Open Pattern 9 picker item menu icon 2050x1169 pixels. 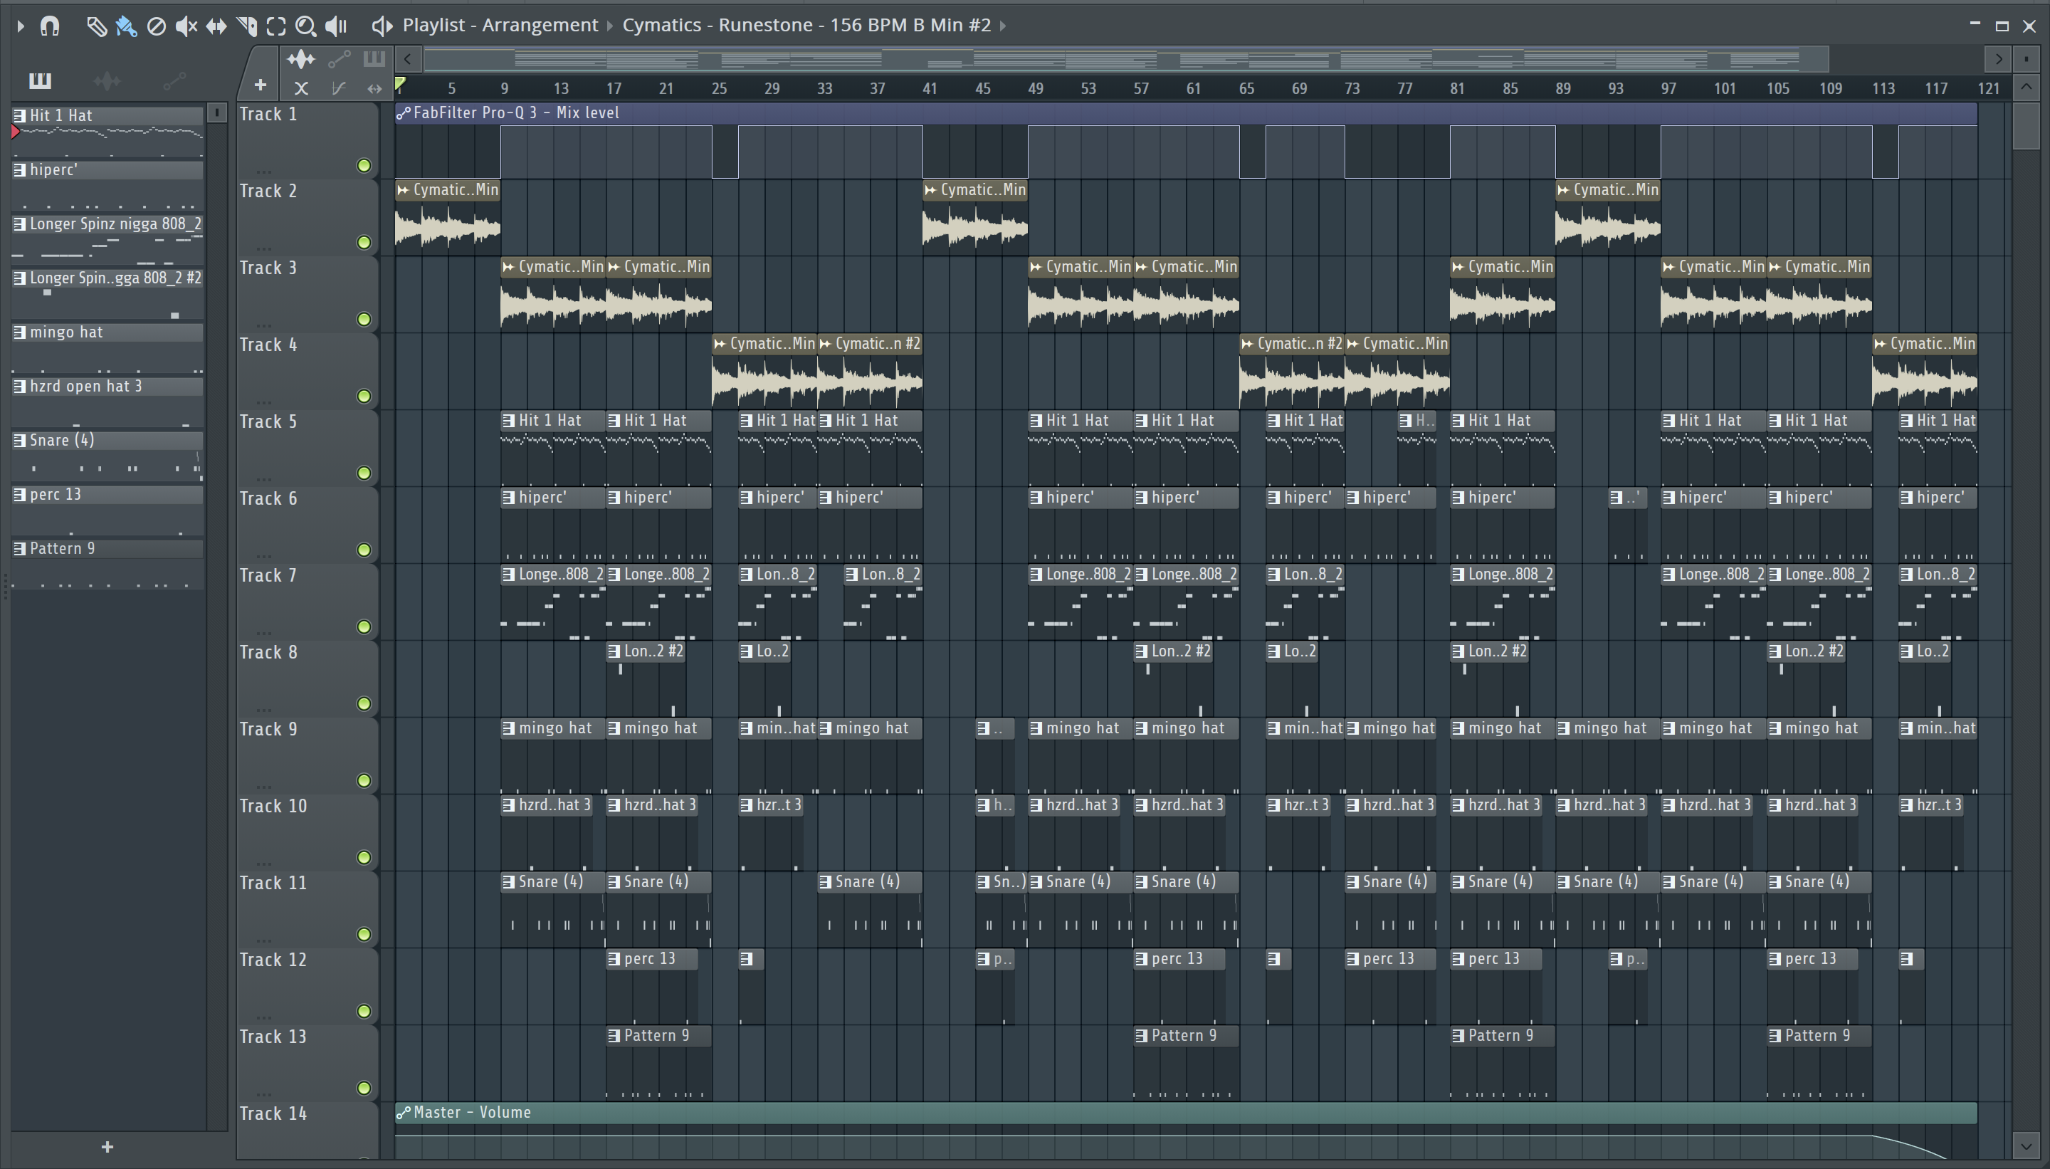coord(20,548)
